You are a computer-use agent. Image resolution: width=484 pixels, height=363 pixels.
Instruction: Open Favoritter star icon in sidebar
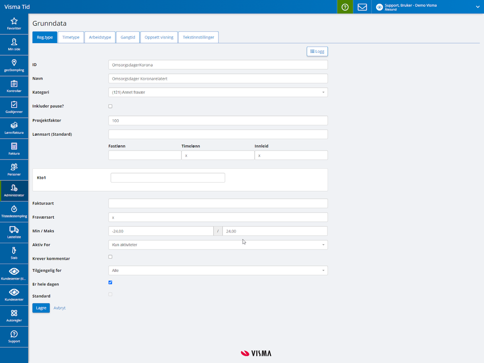coord(14,21)
